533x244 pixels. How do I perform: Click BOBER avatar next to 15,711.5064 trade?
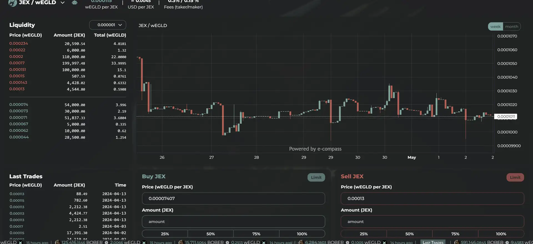(x=181, y=242)
